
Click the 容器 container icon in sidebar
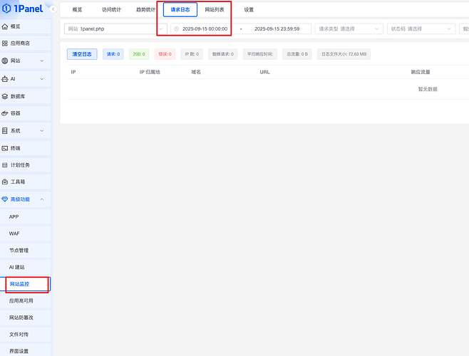click(5, 113)
